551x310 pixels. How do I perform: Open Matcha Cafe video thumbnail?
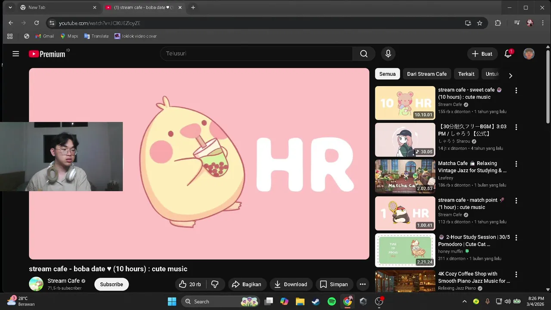405,177
